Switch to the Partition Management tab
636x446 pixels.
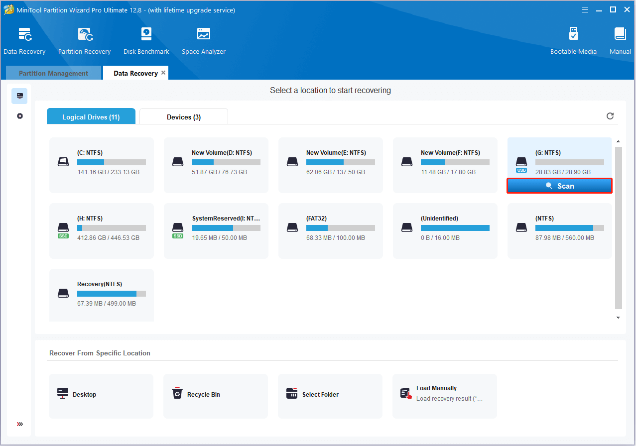tap(53, 73)
